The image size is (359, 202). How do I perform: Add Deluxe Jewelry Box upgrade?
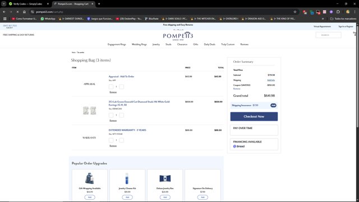click(165, 197)
